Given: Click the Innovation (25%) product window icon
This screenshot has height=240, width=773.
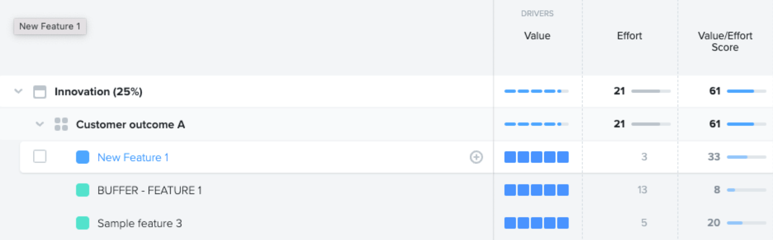Looking at the screenshot, I should tap(40, 92).
